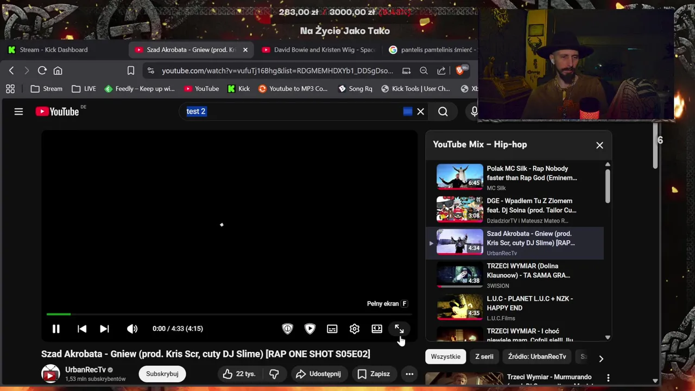Pause the video with the pause button

[56, 329]
